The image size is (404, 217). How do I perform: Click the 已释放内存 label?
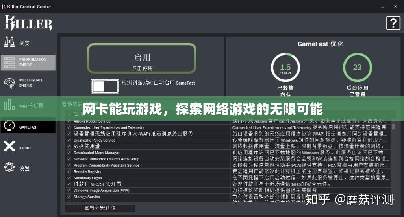285,91
